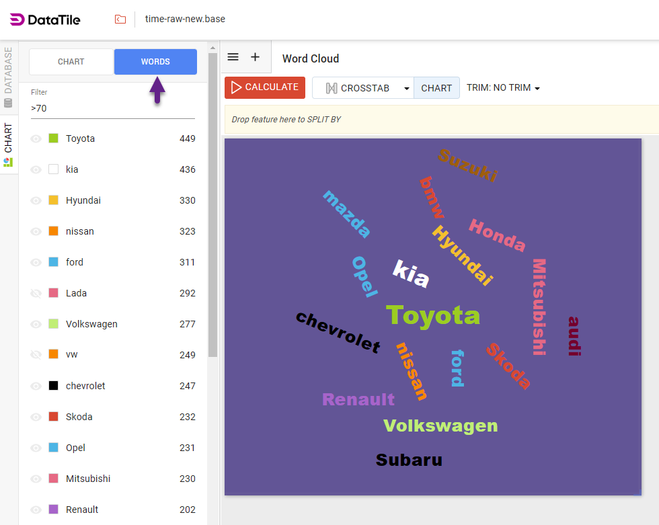The height and width of the screenshot is (525, 659).
Task: Select the WORDS tab
Action: coord(155,61)
